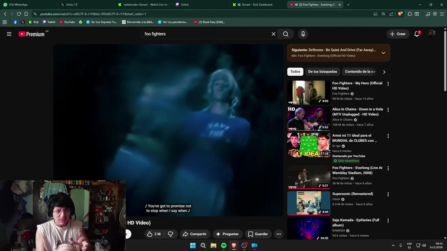The image size is (447, 251).
Task: Open the Crear button menu
Action: point(398,34)
